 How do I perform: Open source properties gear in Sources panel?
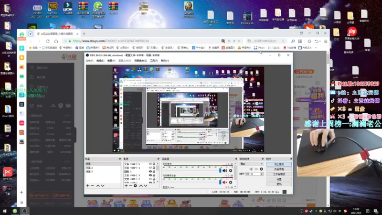tap(135, 186)
